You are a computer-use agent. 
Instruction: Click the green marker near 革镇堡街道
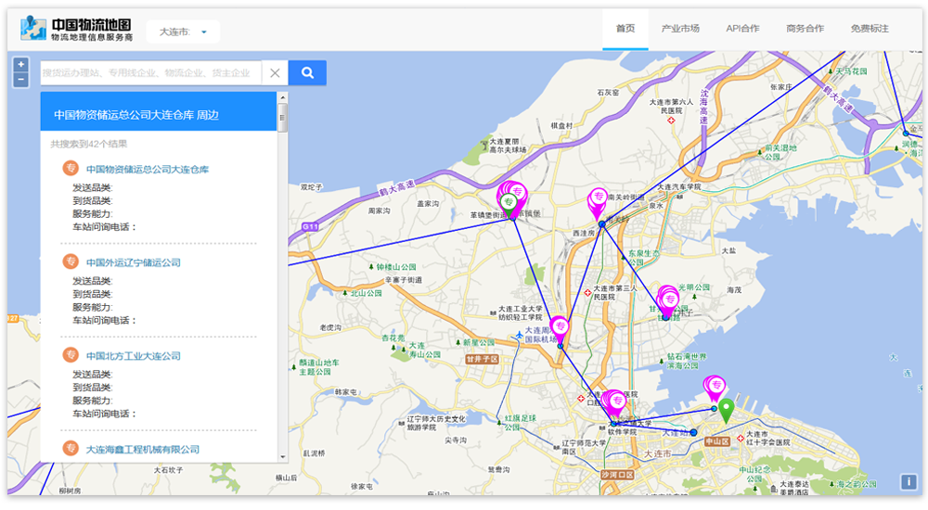[508, 205]
